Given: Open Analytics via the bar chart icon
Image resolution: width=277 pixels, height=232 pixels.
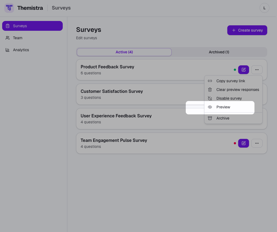Looking at the screenshot, I should (x=8, y=50).
